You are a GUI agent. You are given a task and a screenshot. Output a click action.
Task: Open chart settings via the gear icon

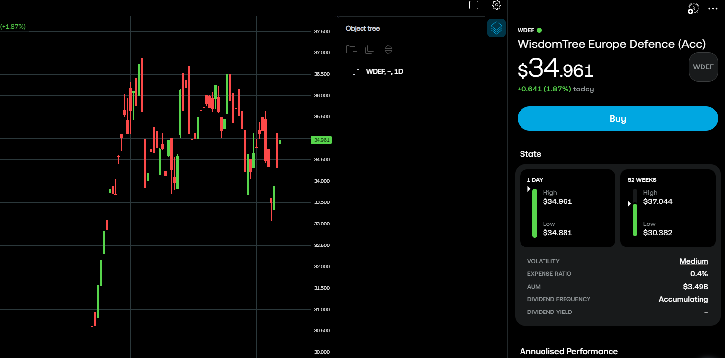click(497, 5)
